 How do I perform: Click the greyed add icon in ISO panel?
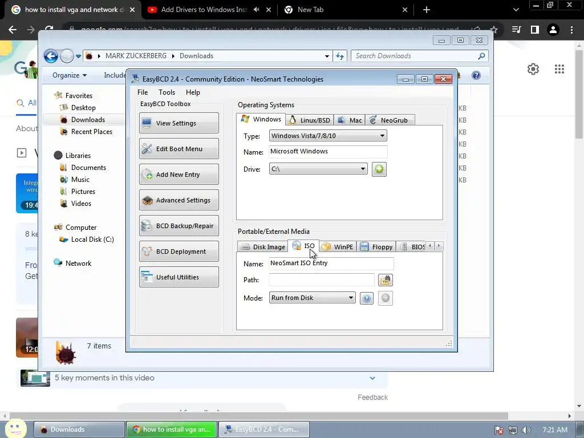(x=386, y=298)
